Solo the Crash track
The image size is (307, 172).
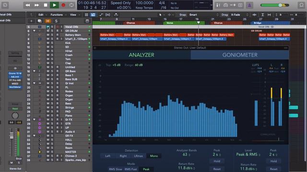(52, 55)
